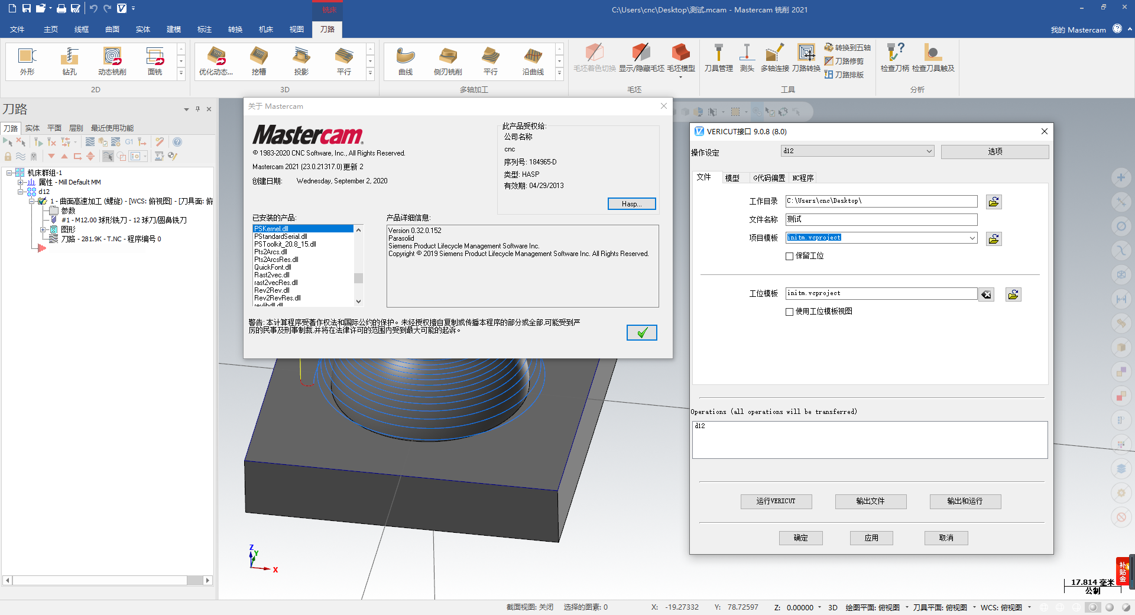1135x615 pixels.
Task: Click Undo arrow in quick access toolbar
Action: tap(93, 8)
